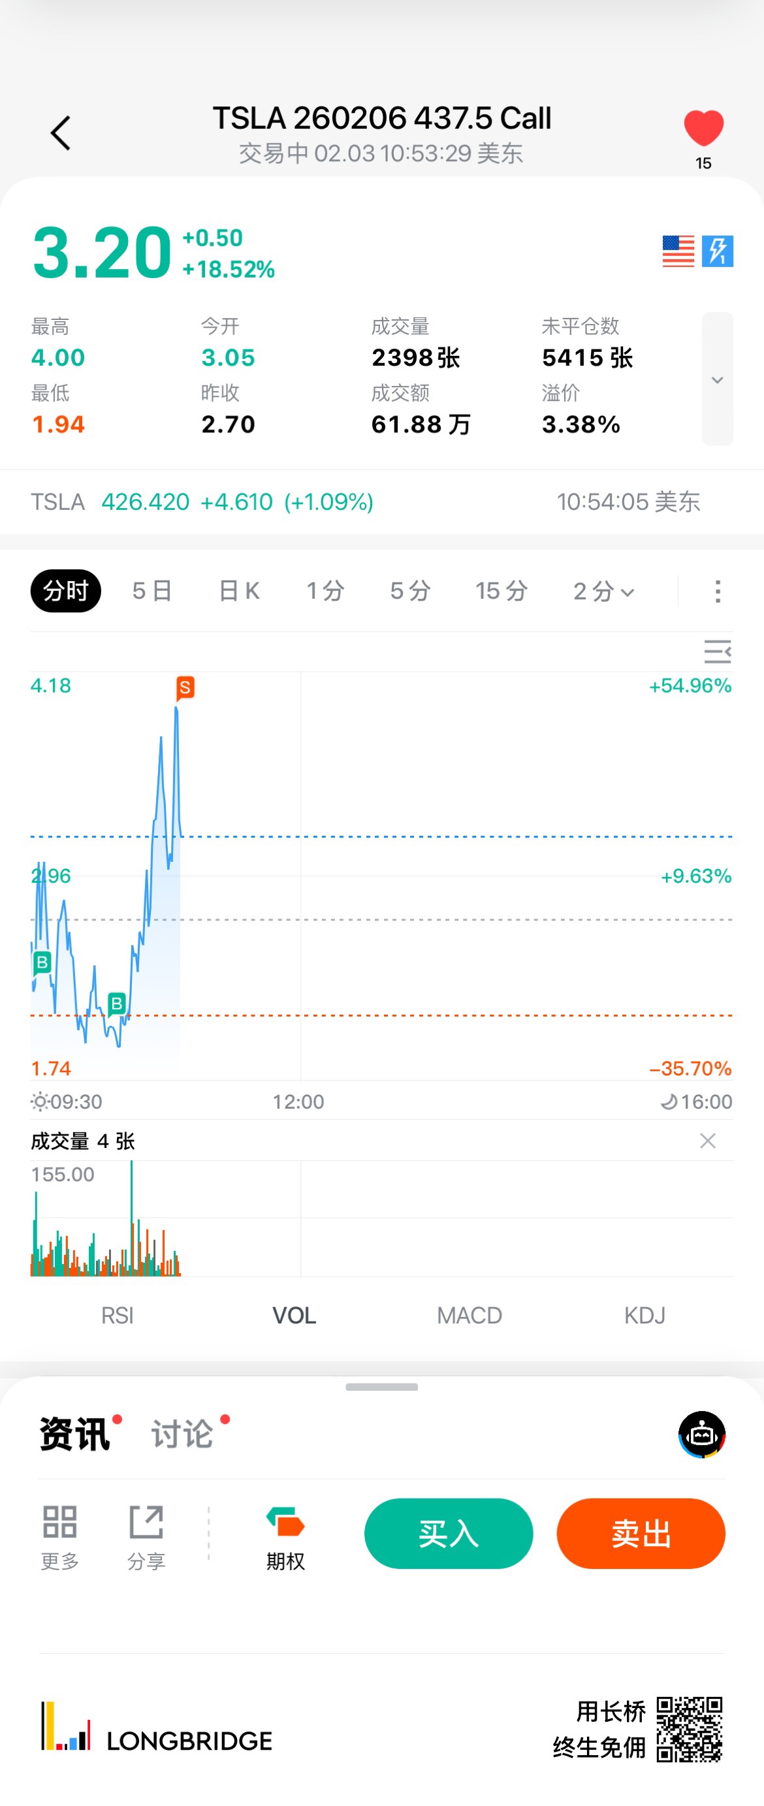Image resolution: width=764 pixels, height=1806 pixels.
Task: Tap the chart settings lines icon
Action: pos(717,652)
